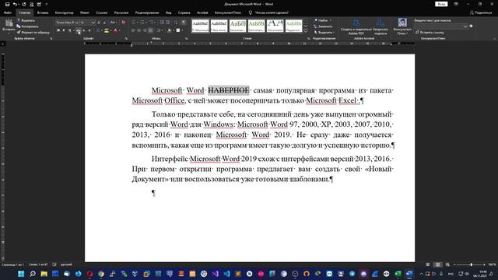Open КонсультантПлюс search dropdown

point(465,26)
